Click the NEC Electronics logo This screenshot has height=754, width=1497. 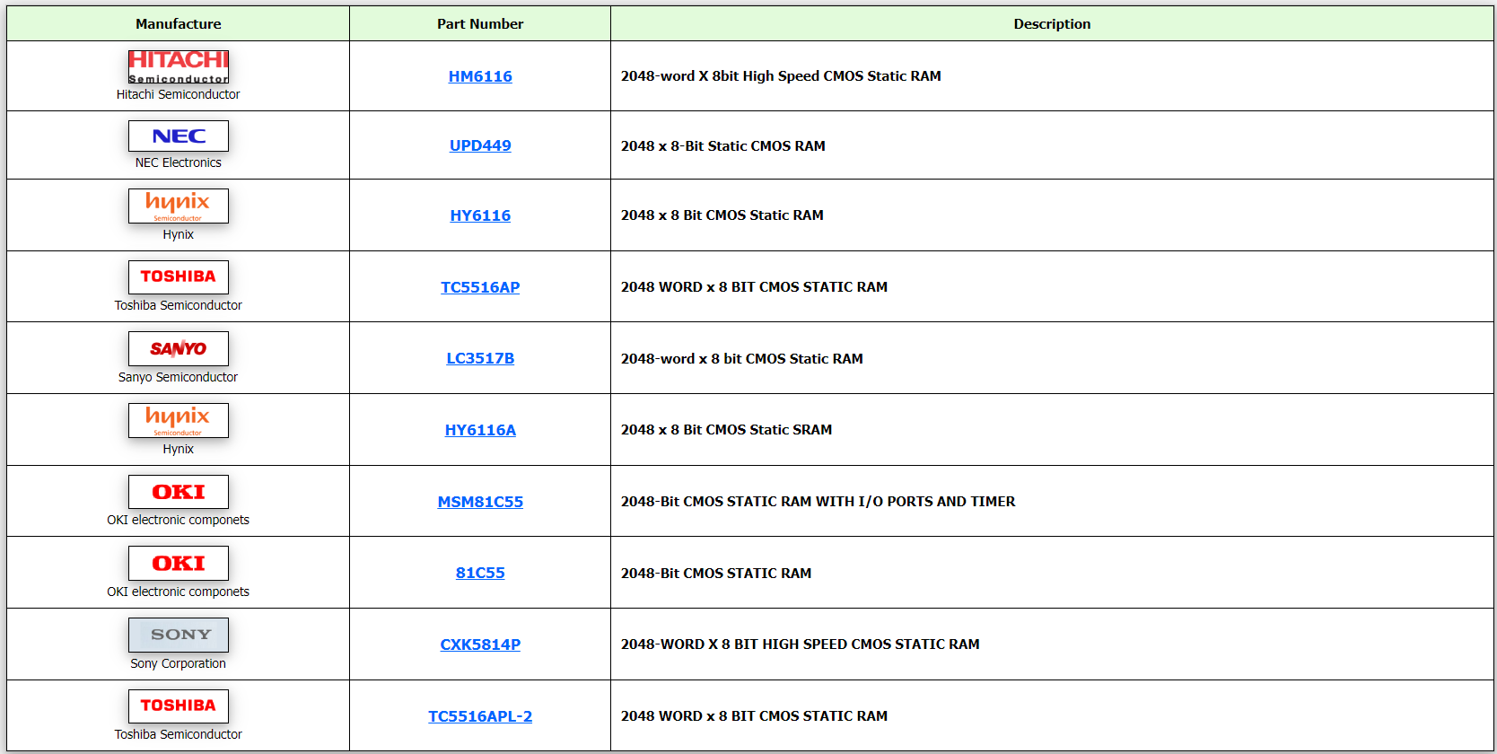click(179, 136)
